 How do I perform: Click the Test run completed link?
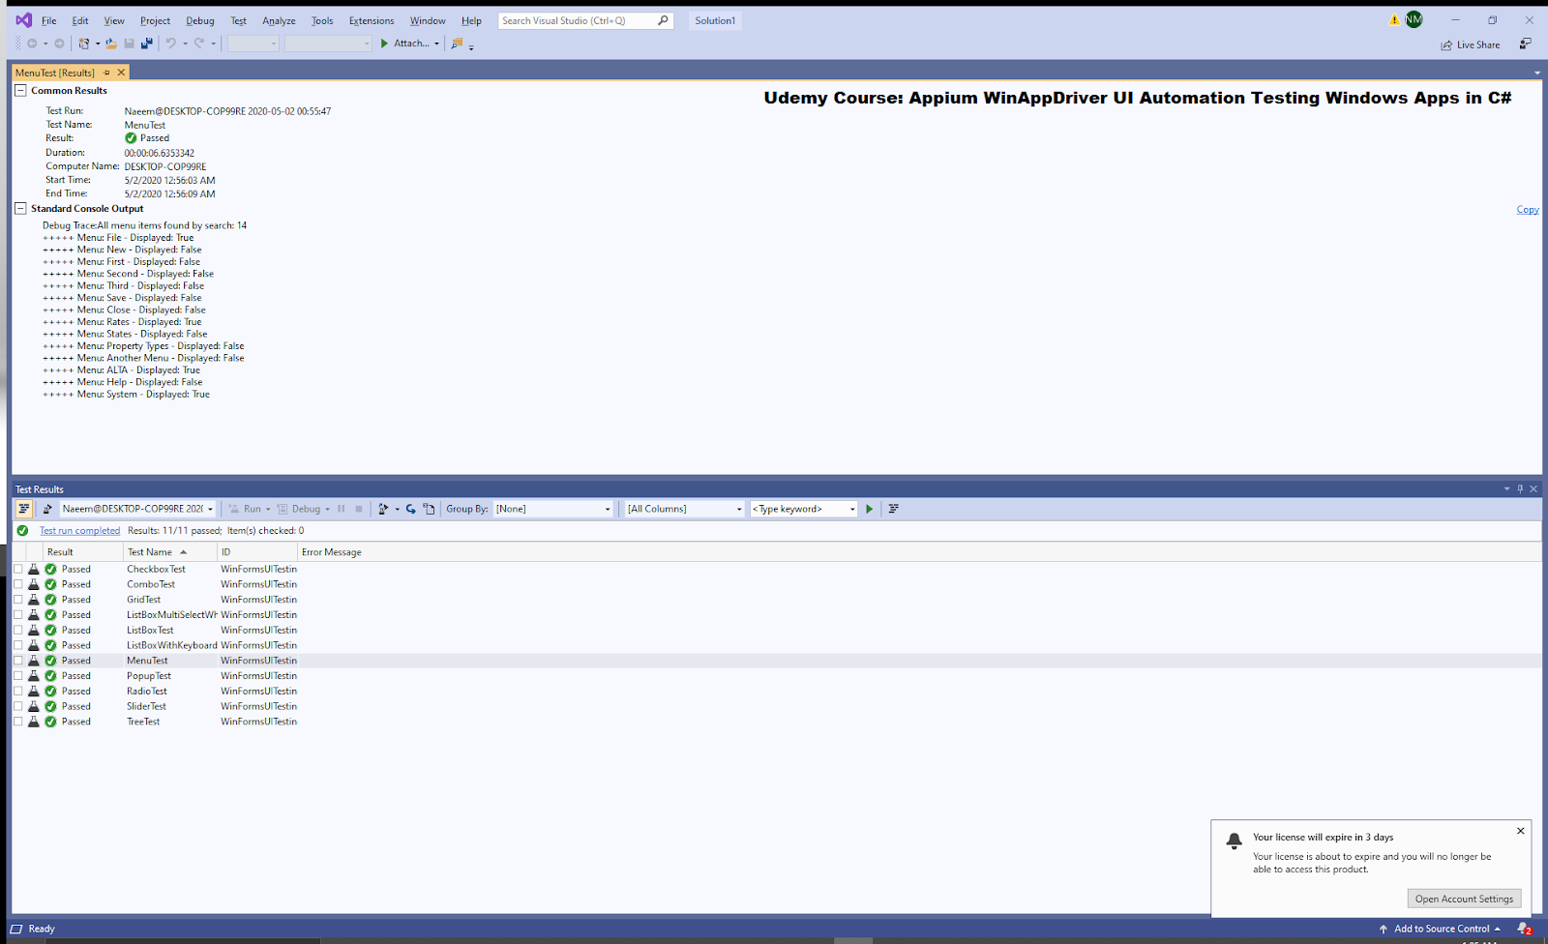click(x=79, y=530)
